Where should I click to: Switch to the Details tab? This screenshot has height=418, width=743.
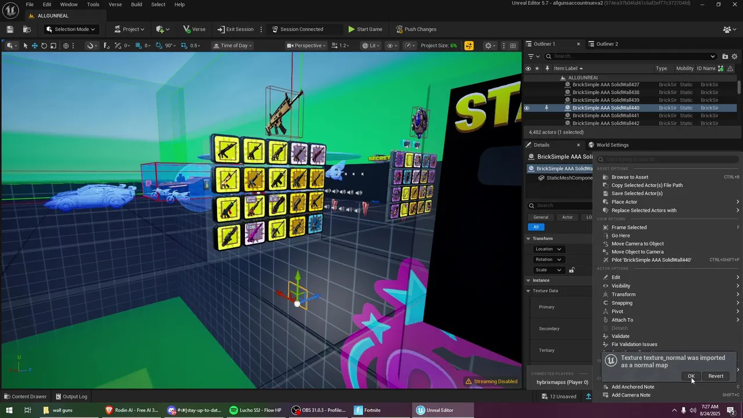tap(542, 145)
